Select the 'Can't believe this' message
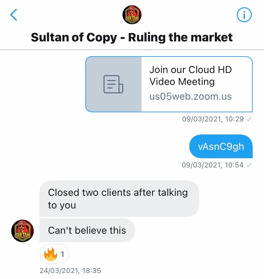 point(87,230)
